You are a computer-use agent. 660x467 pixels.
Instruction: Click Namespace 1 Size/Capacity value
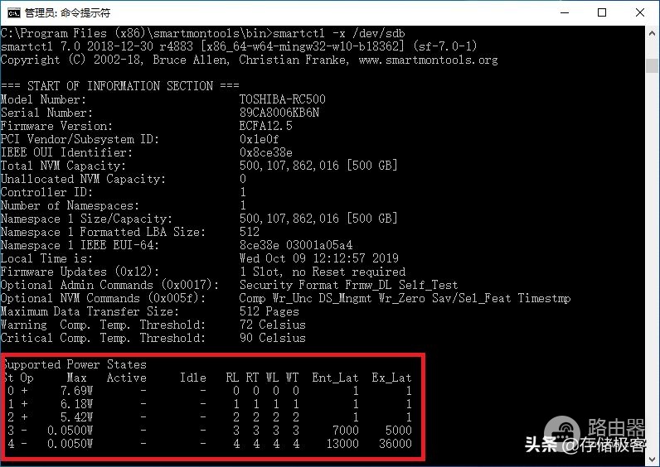(x=318, y=219)
